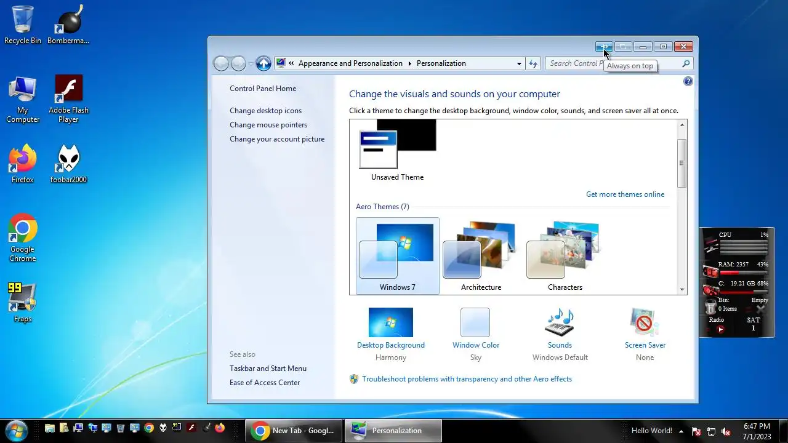Image resolution: width=788 pixels, height=443 pixels.
Task: Open Window Color settings
Action: (476, 333)
